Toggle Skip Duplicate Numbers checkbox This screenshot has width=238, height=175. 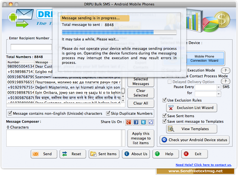tap(108, 113)
